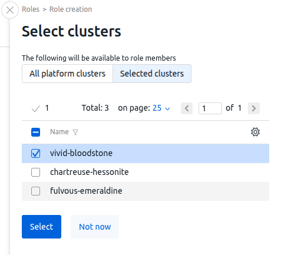Focus the page number input field
The width and height of the screenshot is (281, 255).
click(210, 108)
